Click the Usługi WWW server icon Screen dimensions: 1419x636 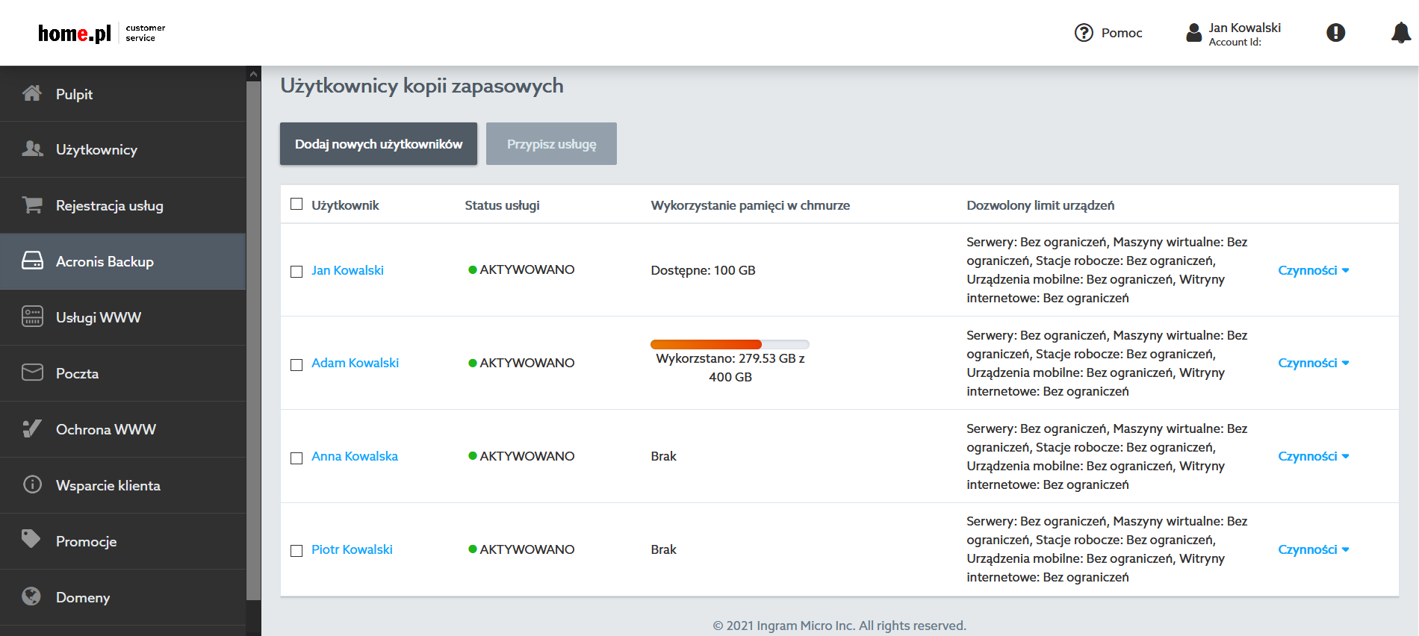[32, 317]
